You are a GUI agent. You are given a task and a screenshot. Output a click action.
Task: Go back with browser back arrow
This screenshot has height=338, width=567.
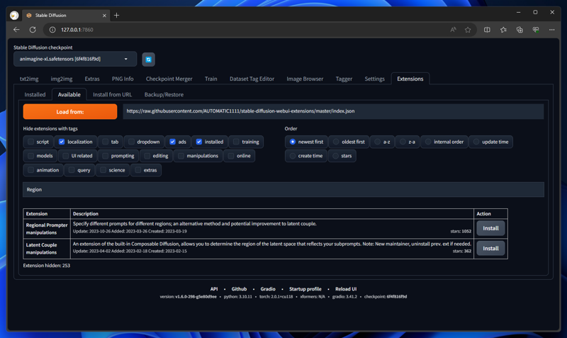(16, 30)
